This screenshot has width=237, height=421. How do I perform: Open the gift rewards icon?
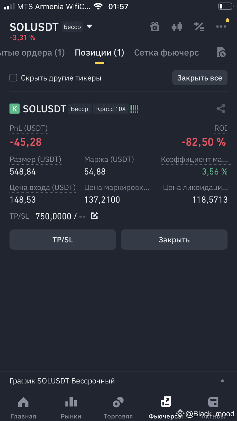(155, 27)
